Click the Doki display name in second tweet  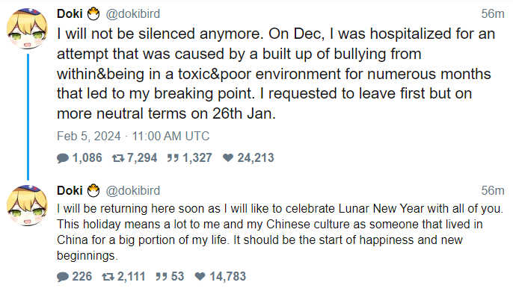(x=70, y=190)
